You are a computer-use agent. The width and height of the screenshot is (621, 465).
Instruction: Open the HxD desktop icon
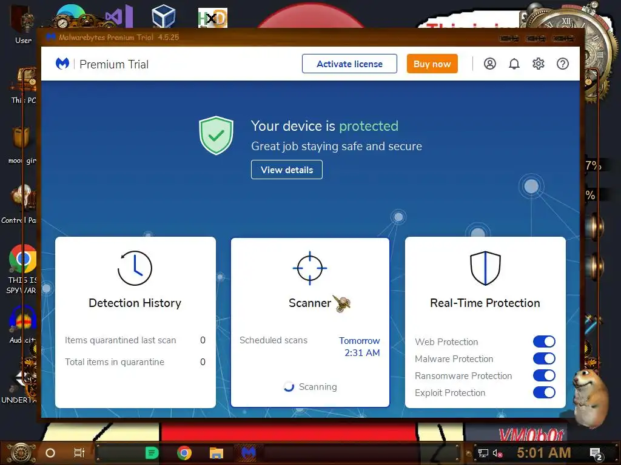[213, 18]
